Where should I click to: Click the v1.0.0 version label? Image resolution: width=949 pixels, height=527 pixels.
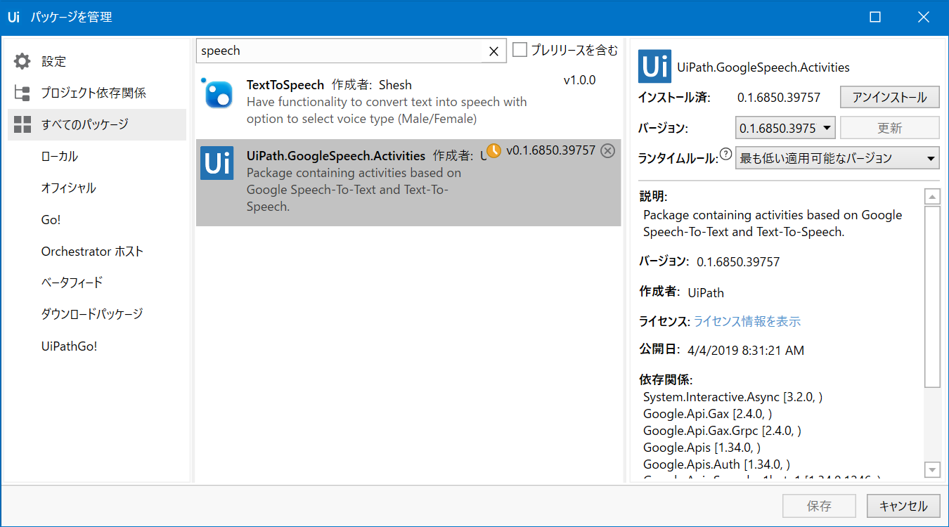[x=579, y=80]
